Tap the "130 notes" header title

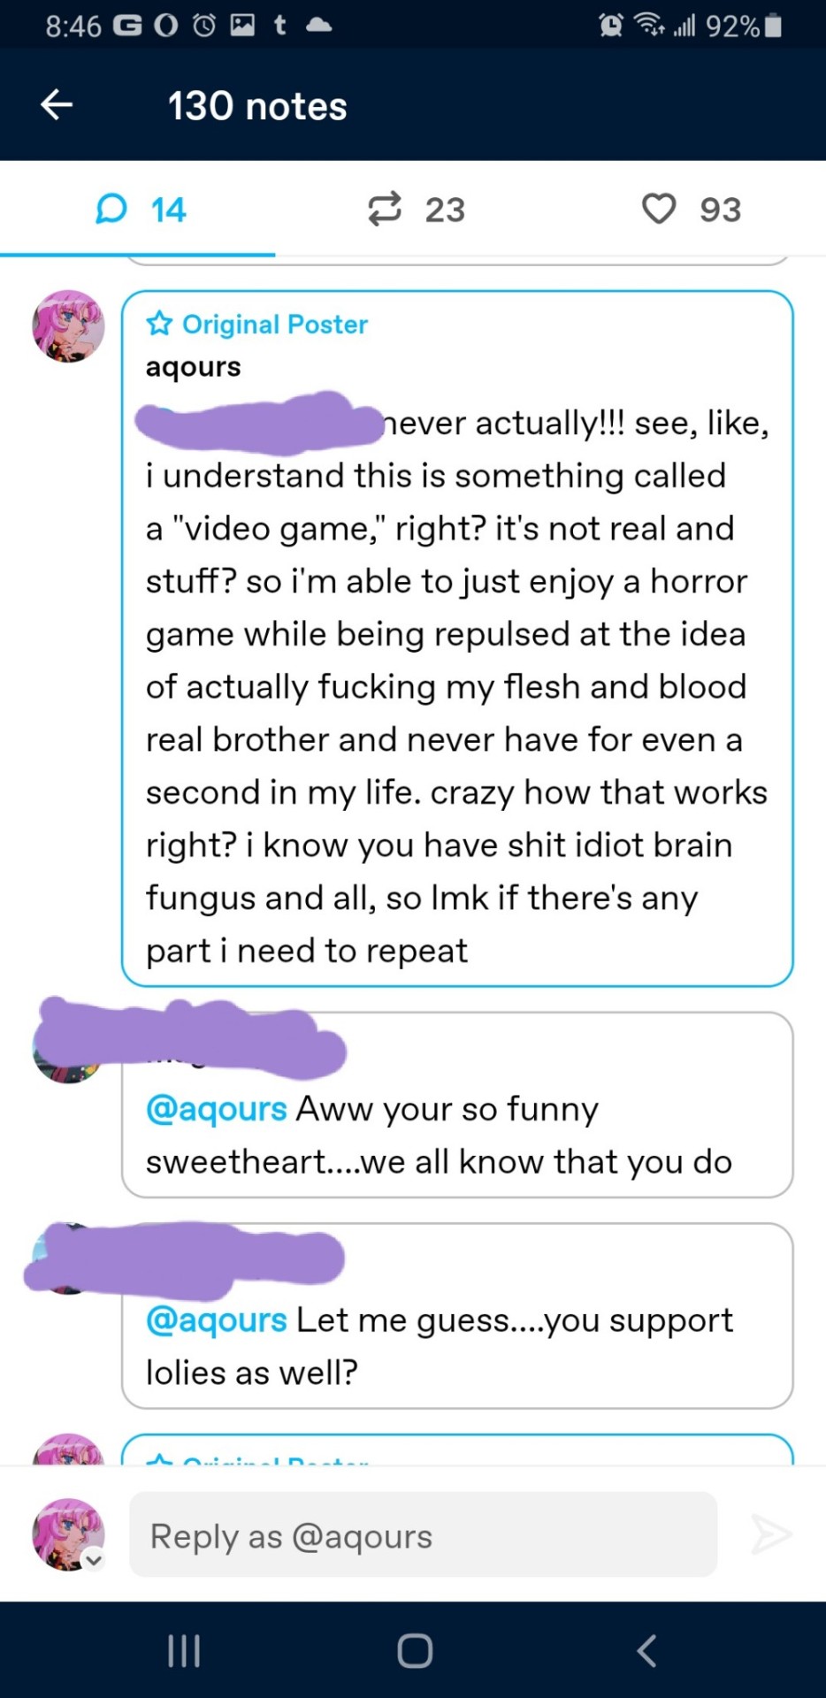click(x=257, y=106)
